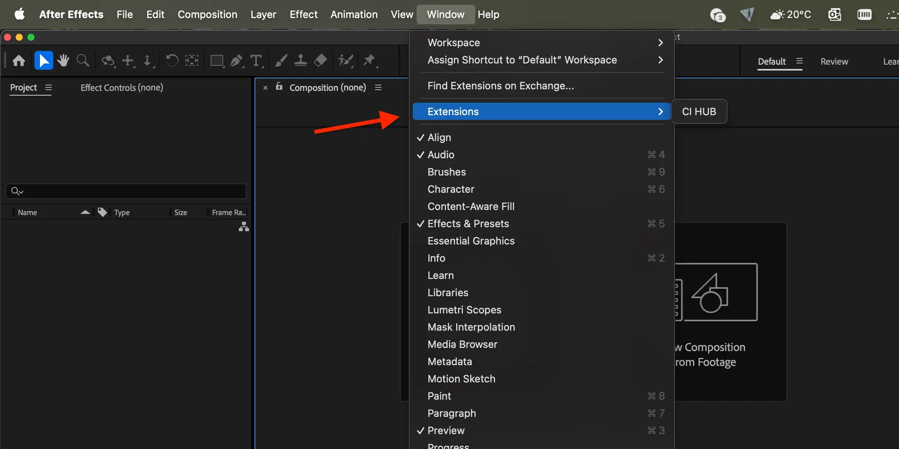Image resolution: width=899 pixels, height=449 pixels.
Task: Select the Pan Behind anchor point tool
Action: click(x=192, y=61)
